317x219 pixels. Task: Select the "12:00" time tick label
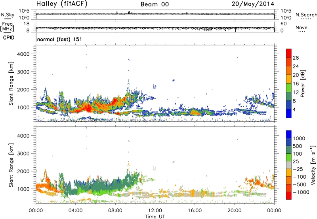click(x=155, y=211)
